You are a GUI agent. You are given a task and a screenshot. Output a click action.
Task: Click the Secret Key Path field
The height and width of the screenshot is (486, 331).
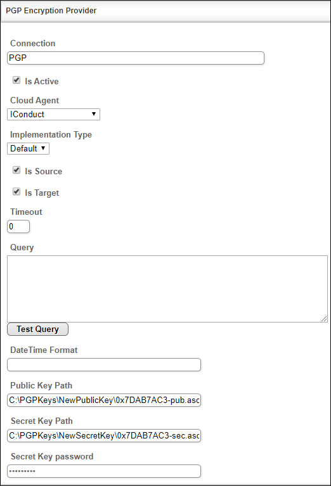coord(104,436)
